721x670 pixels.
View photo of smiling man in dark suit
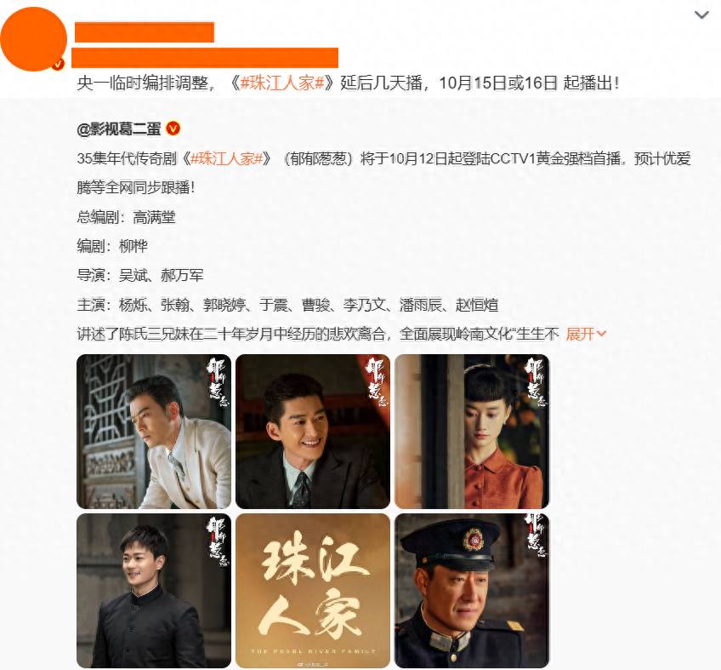313,432
